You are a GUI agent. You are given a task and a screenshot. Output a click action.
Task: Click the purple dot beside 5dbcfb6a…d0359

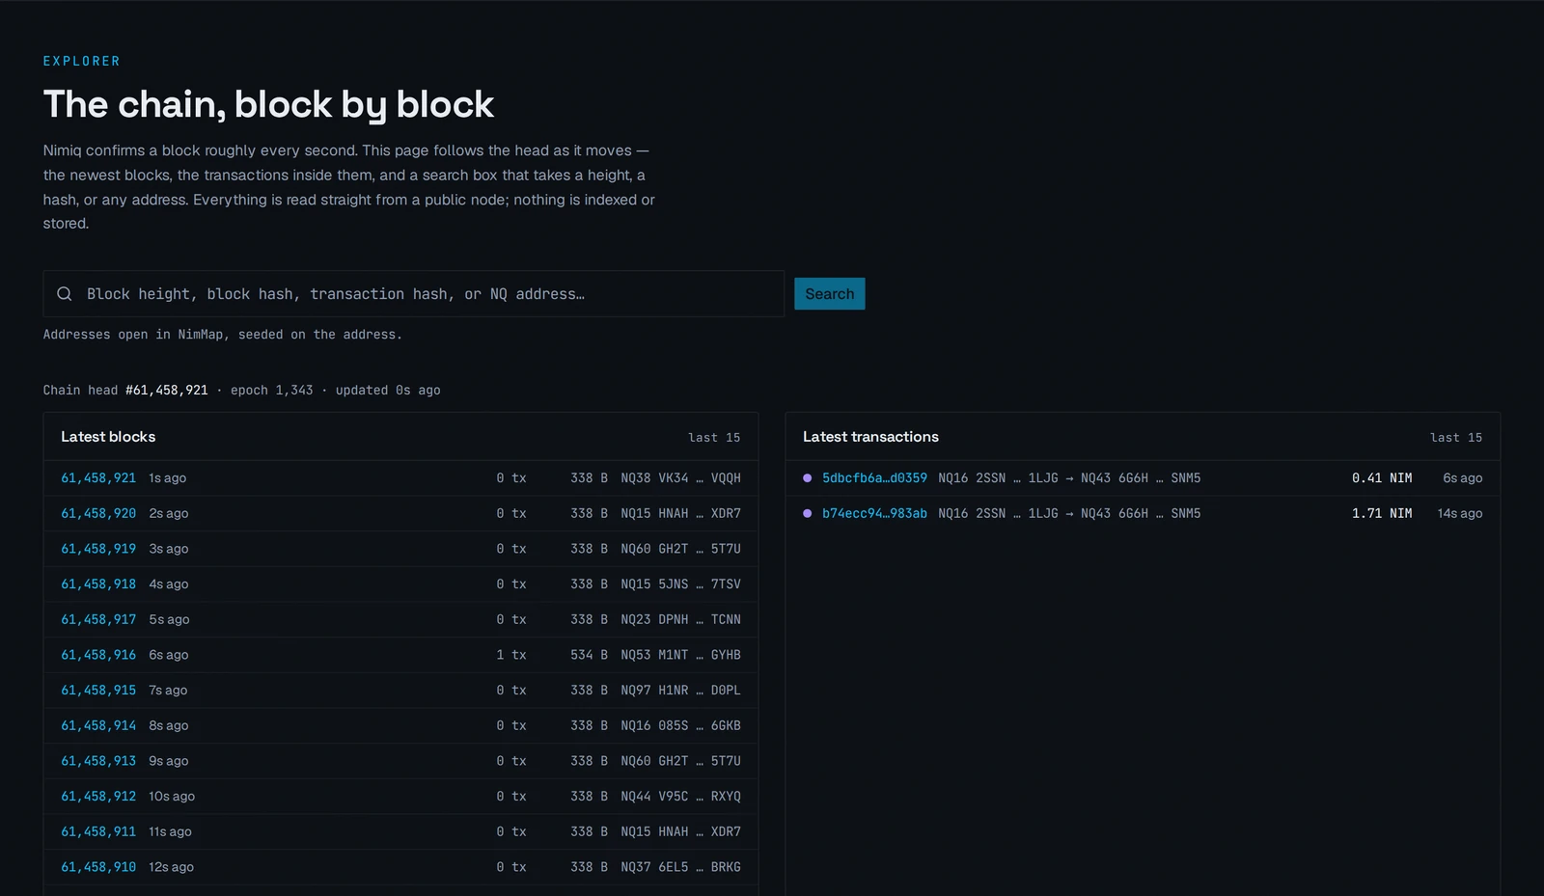808,478
